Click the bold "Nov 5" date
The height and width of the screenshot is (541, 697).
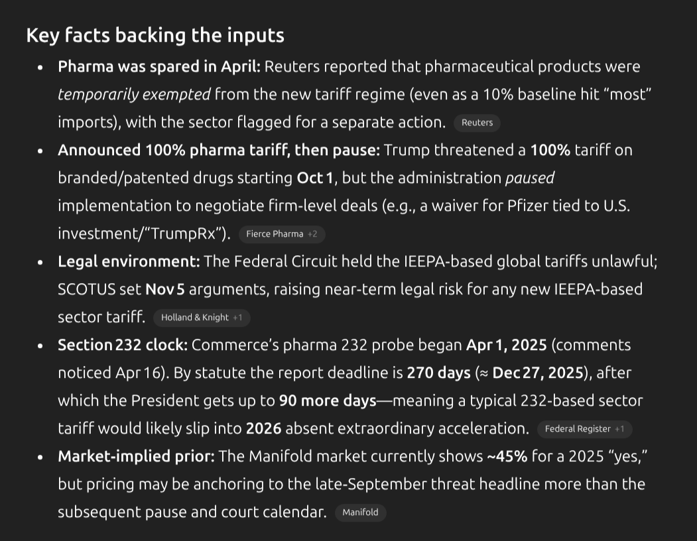point(162,290)
